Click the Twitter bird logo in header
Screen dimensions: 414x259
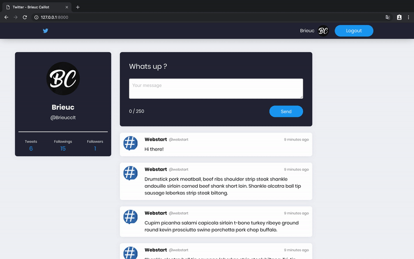pyautogui.click(x=46, y=31)
